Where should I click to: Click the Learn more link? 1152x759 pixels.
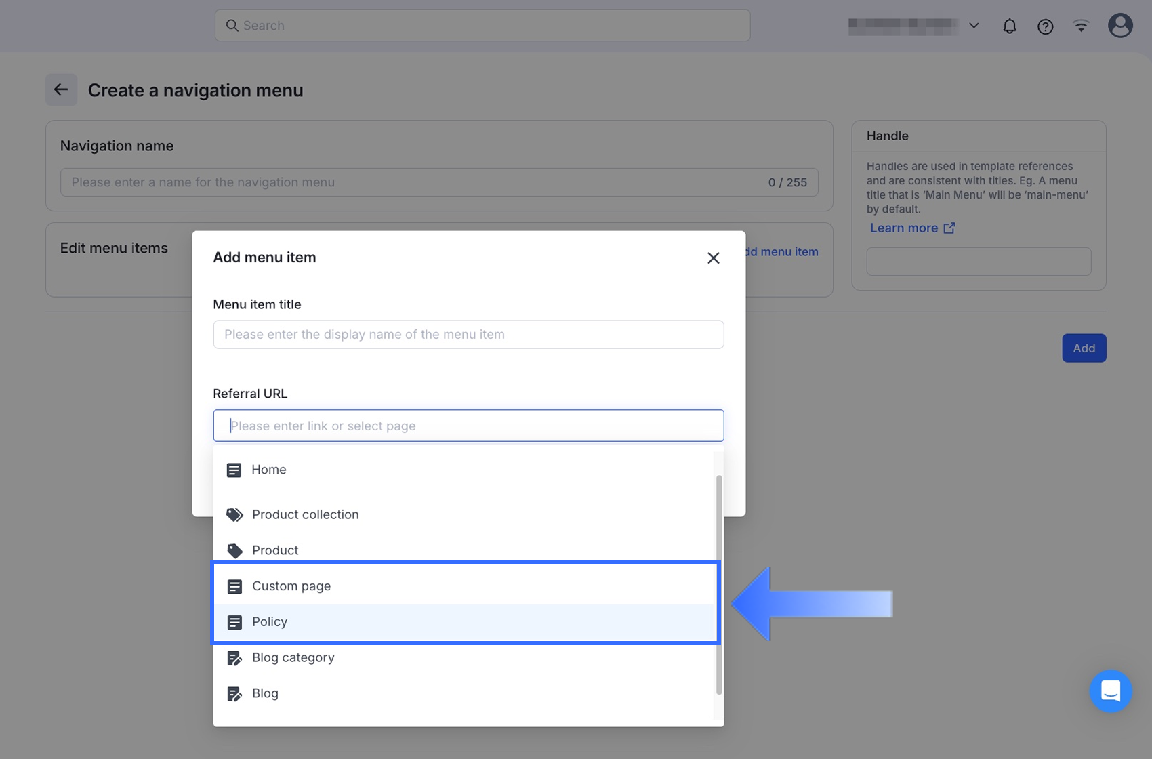[x=903, y=228]
